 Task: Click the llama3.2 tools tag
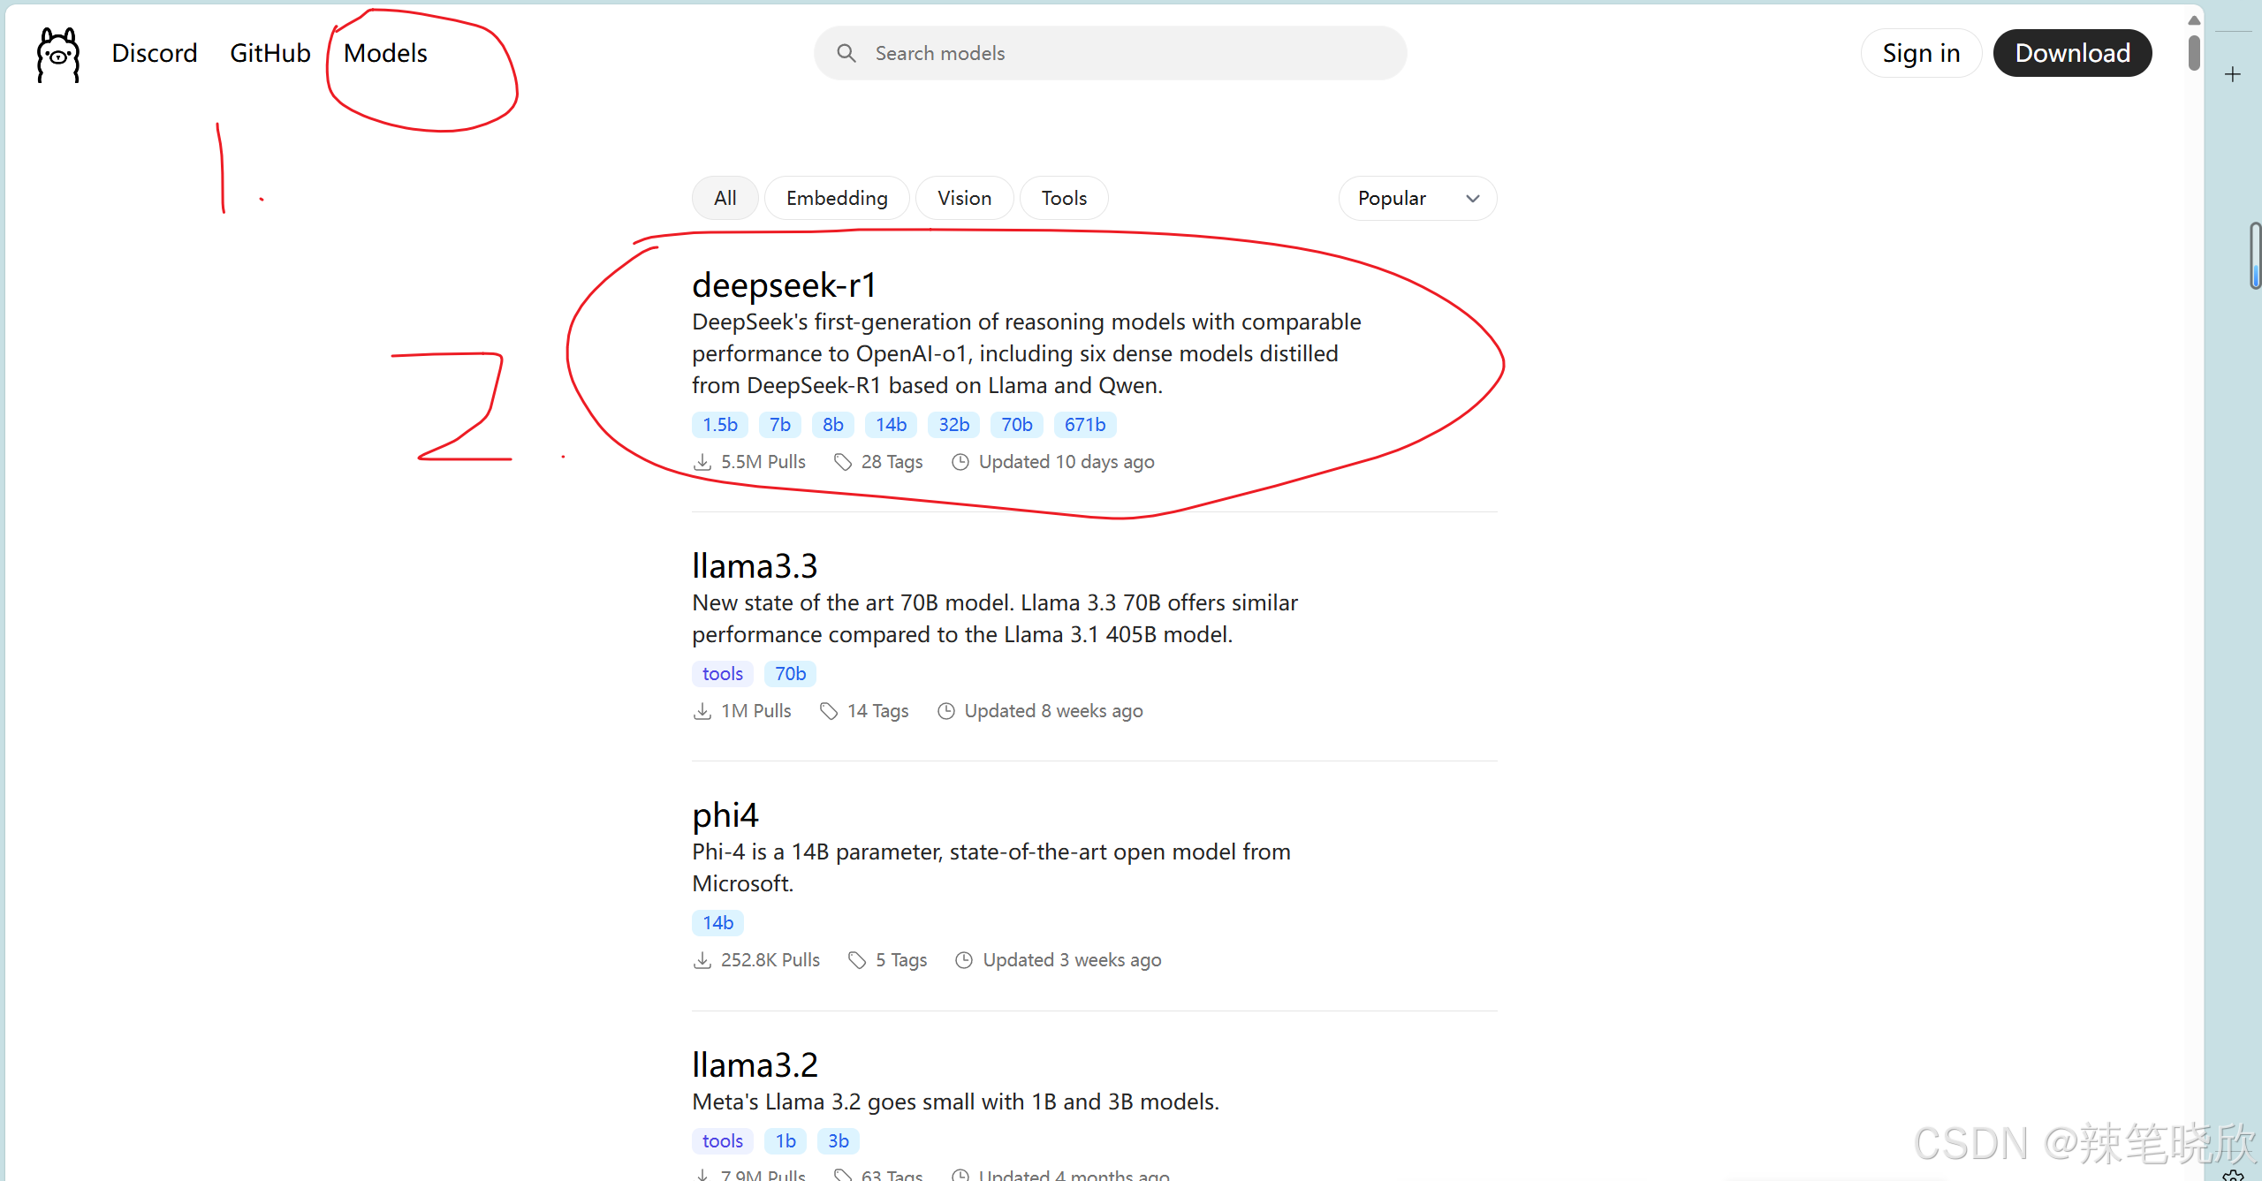click(x=723, y=1141)
